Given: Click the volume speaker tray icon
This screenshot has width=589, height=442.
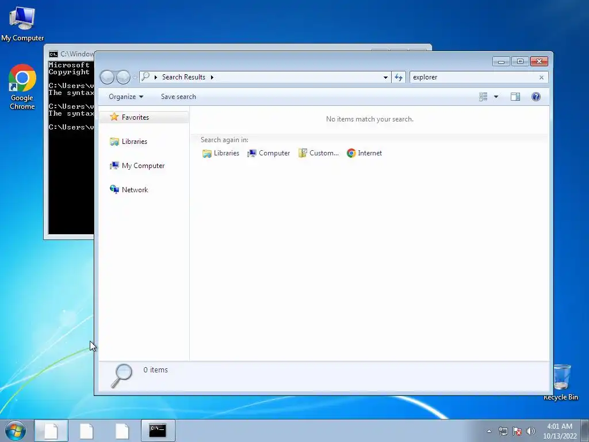Looking at the screenshot, I should 530,431.
